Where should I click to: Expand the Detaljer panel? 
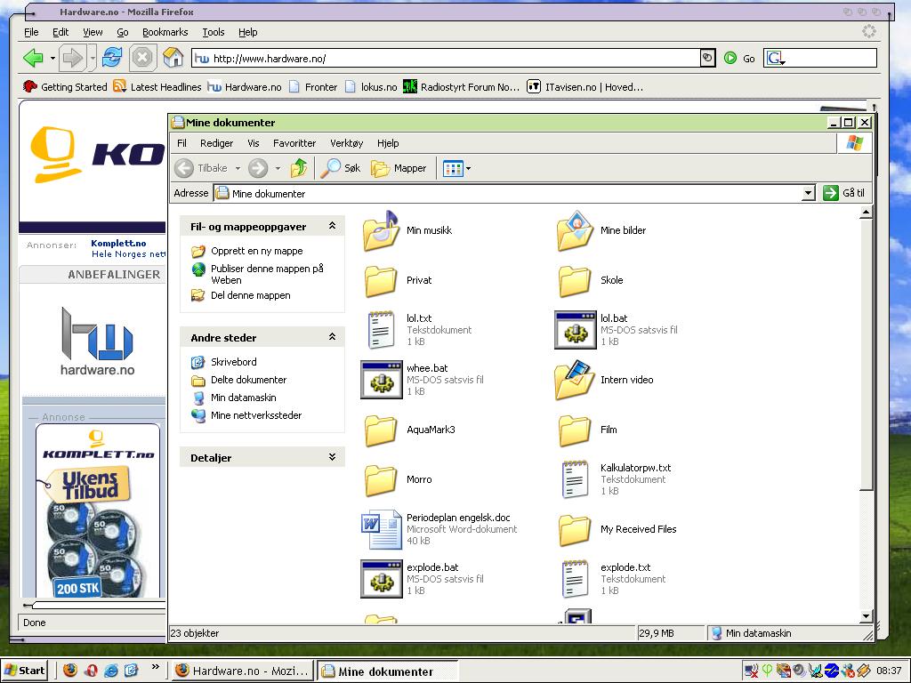click(332, 458)
